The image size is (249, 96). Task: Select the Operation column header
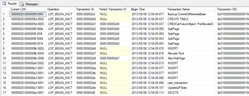tap(61, 9)
